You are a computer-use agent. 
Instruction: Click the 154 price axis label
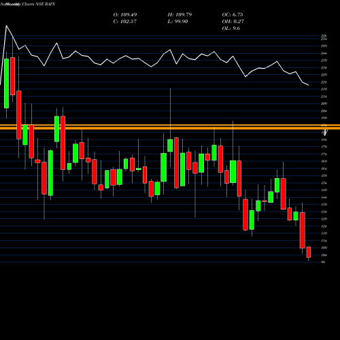coord(324,183)
